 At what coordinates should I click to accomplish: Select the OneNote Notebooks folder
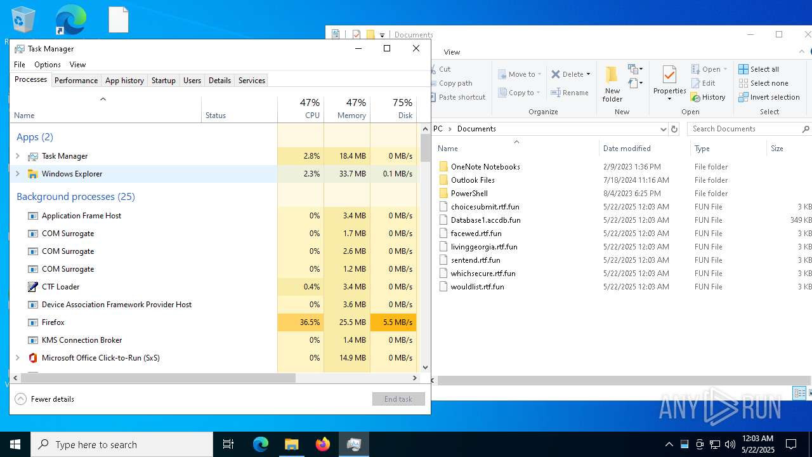tap(485, 167)
